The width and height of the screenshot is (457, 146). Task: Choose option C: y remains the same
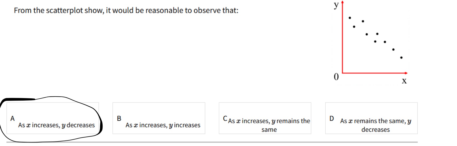[265, 118]
